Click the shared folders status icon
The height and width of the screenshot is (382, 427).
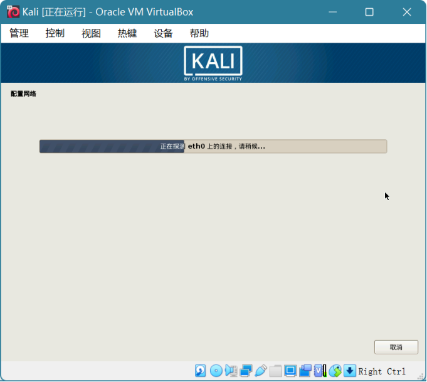[x=276, y=371]
